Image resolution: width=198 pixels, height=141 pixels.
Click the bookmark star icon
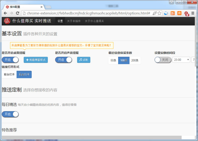pyautogui.click(x=159, y=13)
